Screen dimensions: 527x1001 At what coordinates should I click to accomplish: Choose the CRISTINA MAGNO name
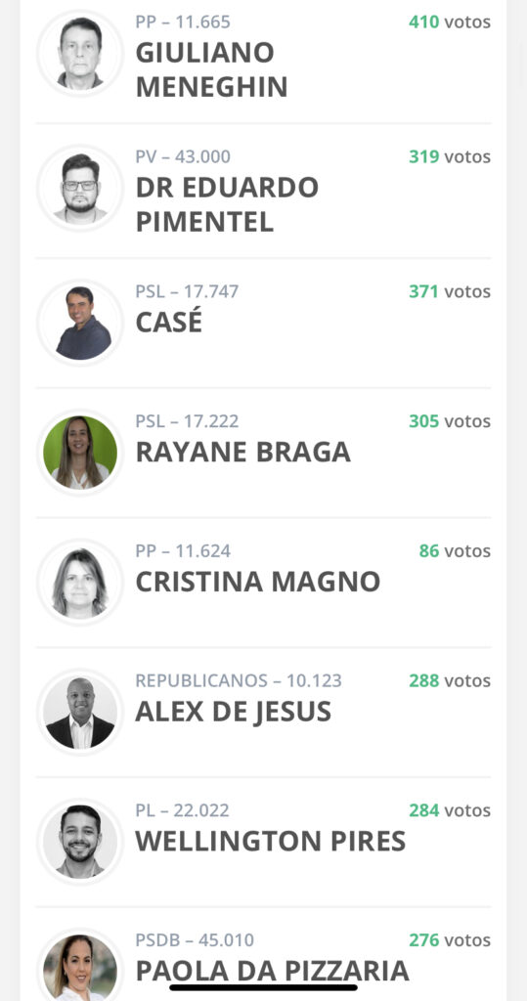pos(257,582)
